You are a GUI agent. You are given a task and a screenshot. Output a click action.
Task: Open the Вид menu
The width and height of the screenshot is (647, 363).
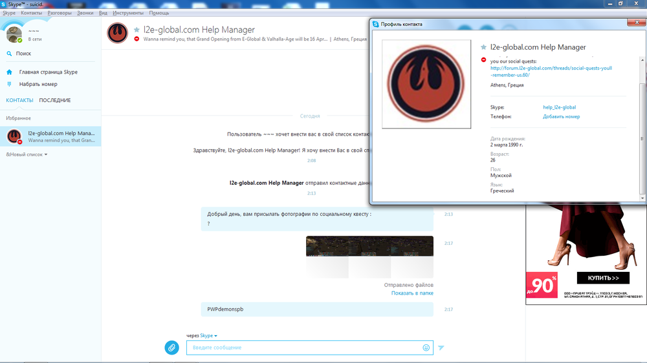pyautogui.click(x=103, y=13)
